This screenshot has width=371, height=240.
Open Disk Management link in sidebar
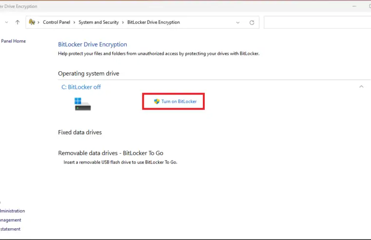[x=11, y=220]
